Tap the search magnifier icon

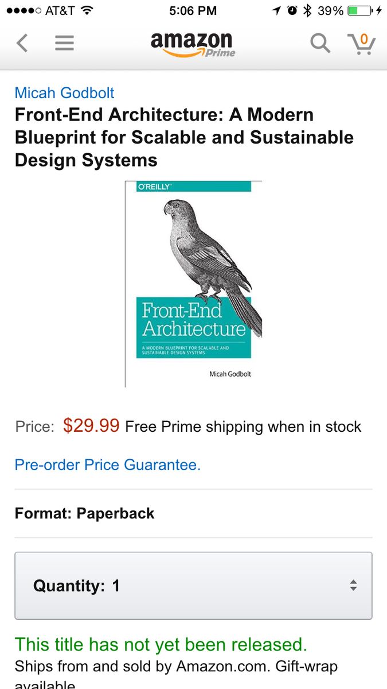[x=320, y=43]
